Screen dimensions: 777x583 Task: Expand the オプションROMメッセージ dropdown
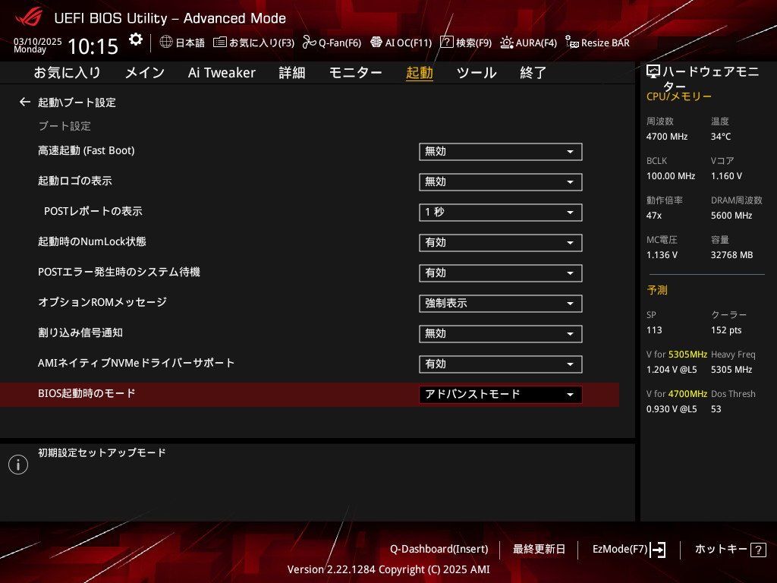(501, 304)
